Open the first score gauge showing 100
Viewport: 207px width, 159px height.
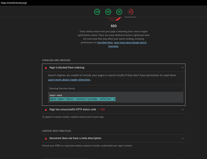pyautogui.click(x=97, y=12)
